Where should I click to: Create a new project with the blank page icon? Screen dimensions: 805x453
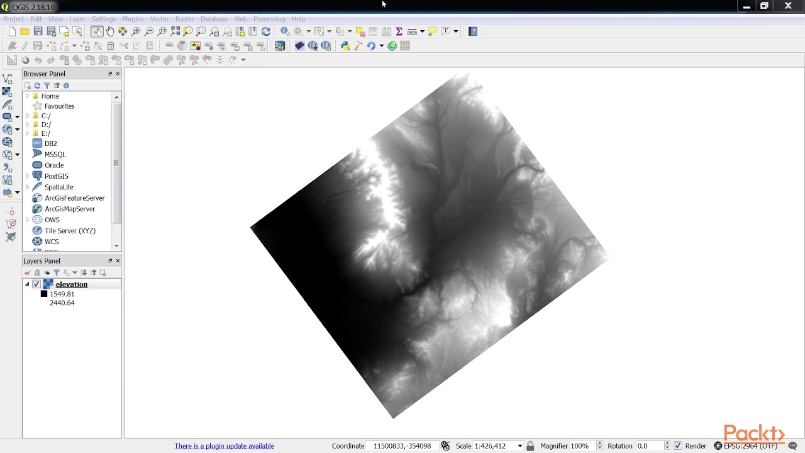click(x=12, y=31)
